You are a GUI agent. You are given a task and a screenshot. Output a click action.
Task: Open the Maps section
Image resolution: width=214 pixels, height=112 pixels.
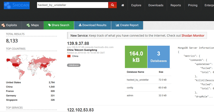(x=33, y=25)
